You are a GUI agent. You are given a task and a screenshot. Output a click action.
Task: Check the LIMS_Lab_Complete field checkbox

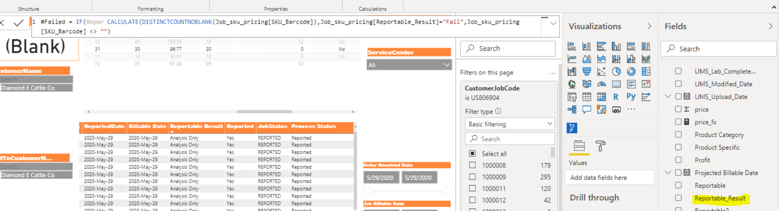tap(679, 71)
